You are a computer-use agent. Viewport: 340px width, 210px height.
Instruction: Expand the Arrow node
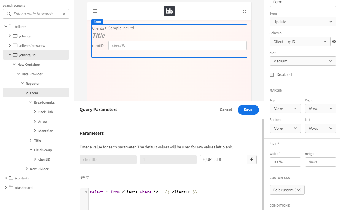tap(35, 121)
